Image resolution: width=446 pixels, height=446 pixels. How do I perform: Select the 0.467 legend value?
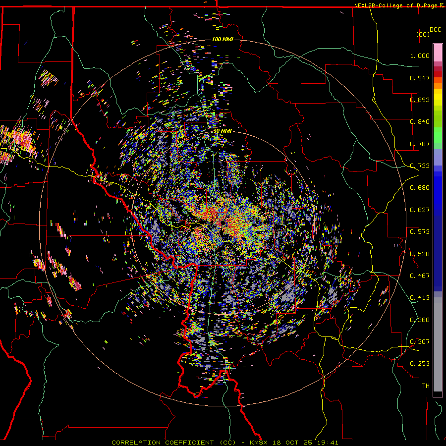point(420,276)
